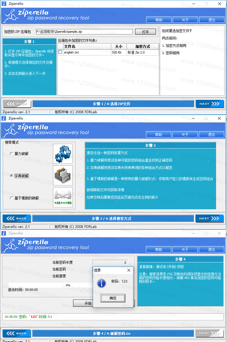Minimize the step 4 Ziperello window
227x342 pixels.
point(193,233)
